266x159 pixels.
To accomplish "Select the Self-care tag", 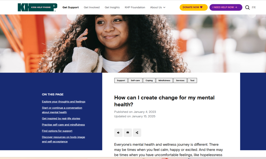I will (135, 80).
